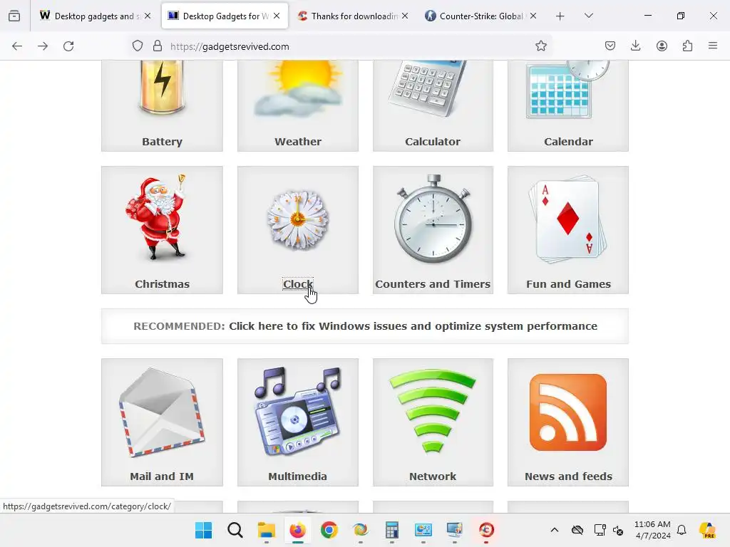Open the clock showing 11:06 AM
This screenshot has width=730, height=547.
coord(652,530)
